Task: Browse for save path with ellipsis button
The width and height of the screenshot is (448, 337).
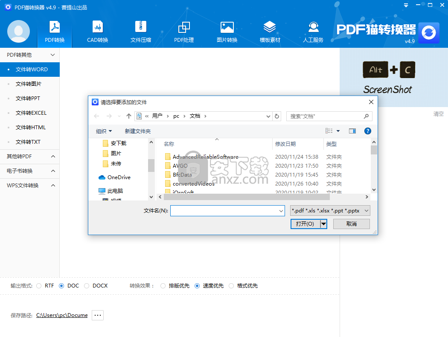Action: tap(97, 315)
